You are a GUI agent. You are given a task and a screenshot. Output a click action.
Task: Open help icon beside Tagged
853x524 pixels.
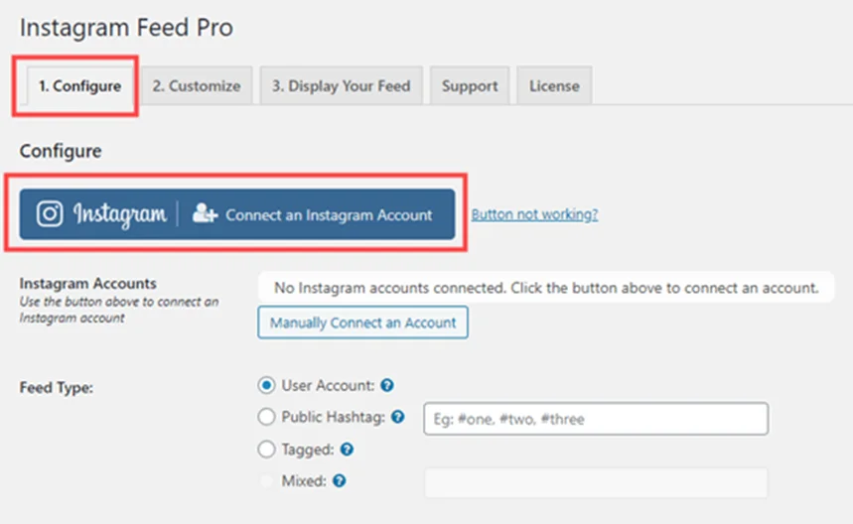pos(347,450)
